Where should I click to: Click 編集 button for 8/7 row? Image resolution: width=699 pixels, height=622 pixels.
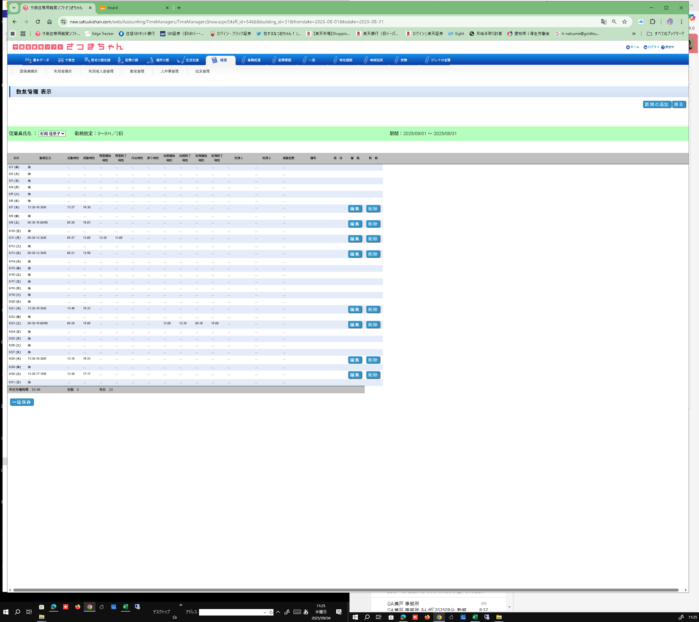[355, 209]
